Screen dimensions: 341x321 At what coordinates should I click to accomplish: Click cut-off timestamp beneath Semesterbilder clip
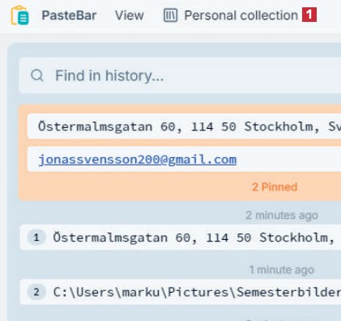click(281, 319)
